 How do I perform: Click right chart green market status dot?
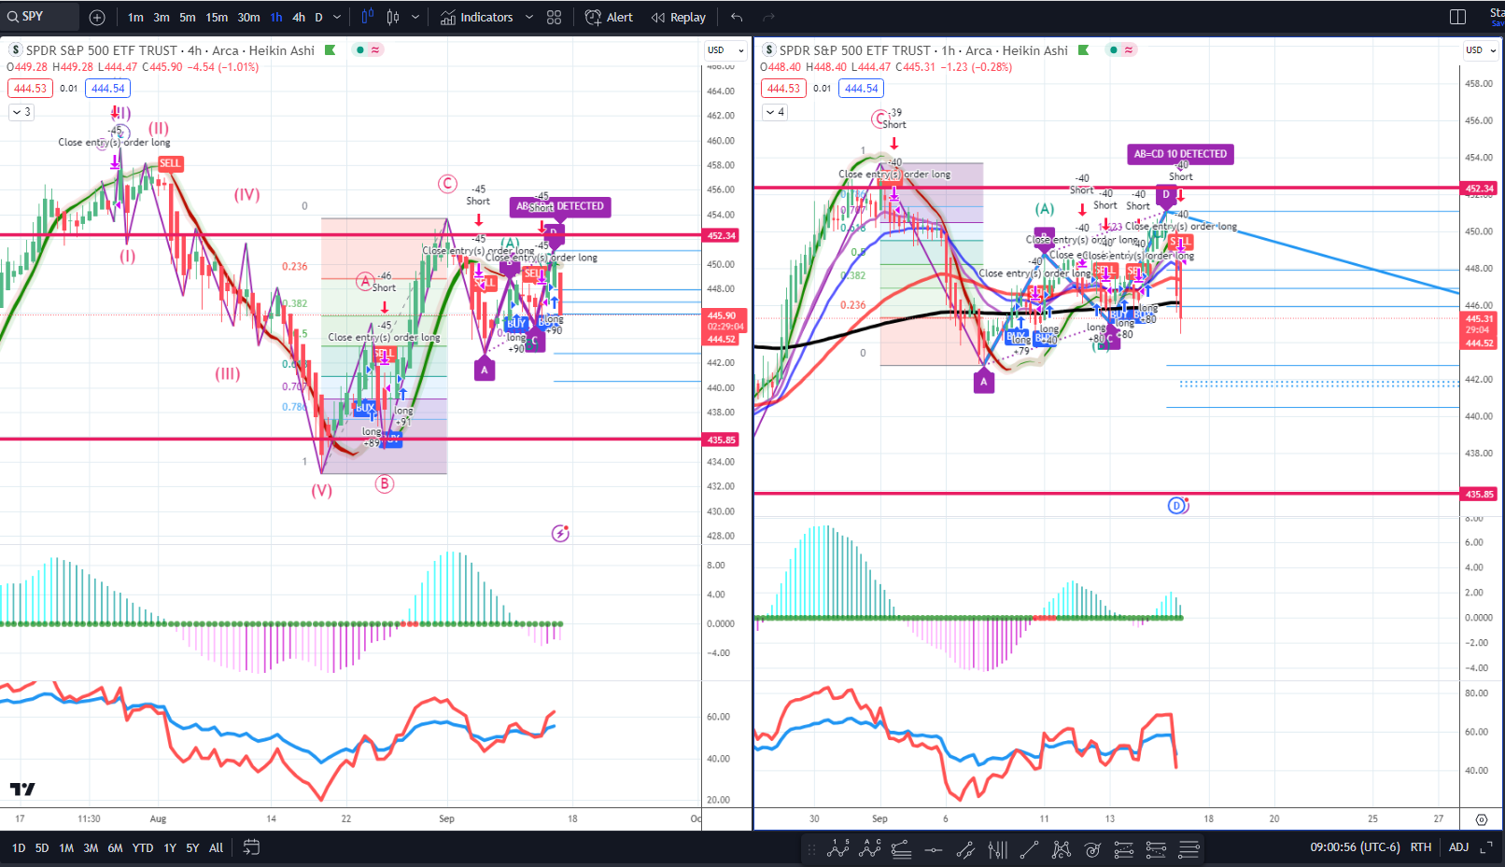1113,49
